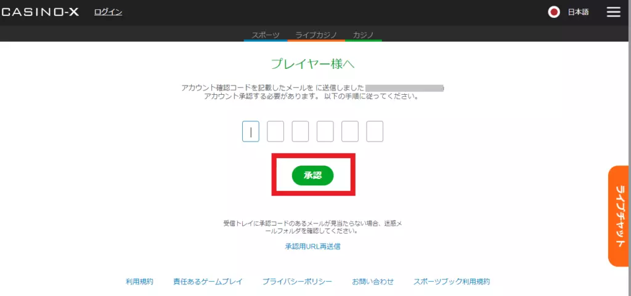This screenshot has height=296, width=631.
Task: Focus the fourth verification code box
Action: [325, 131]
